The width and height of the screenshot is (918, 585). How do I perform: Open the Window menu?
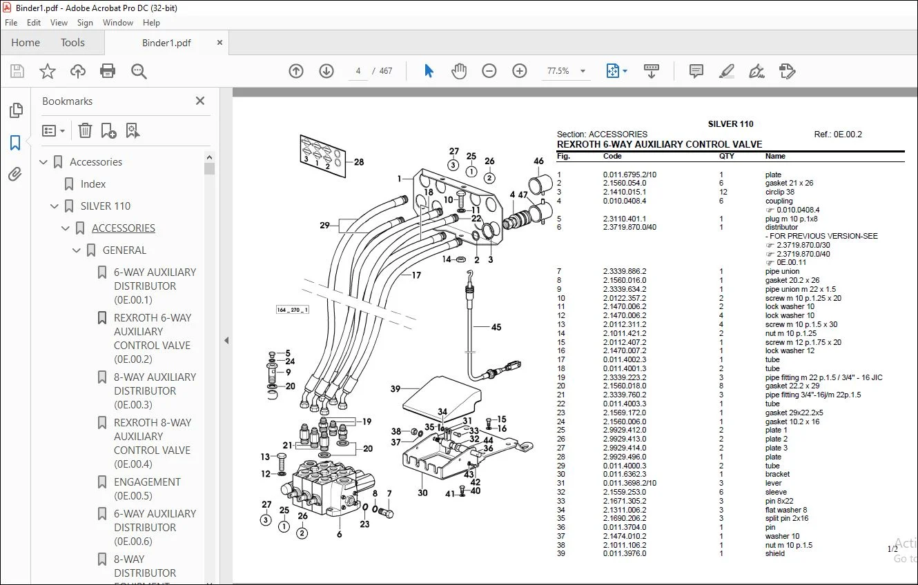(x=118, y=22)
